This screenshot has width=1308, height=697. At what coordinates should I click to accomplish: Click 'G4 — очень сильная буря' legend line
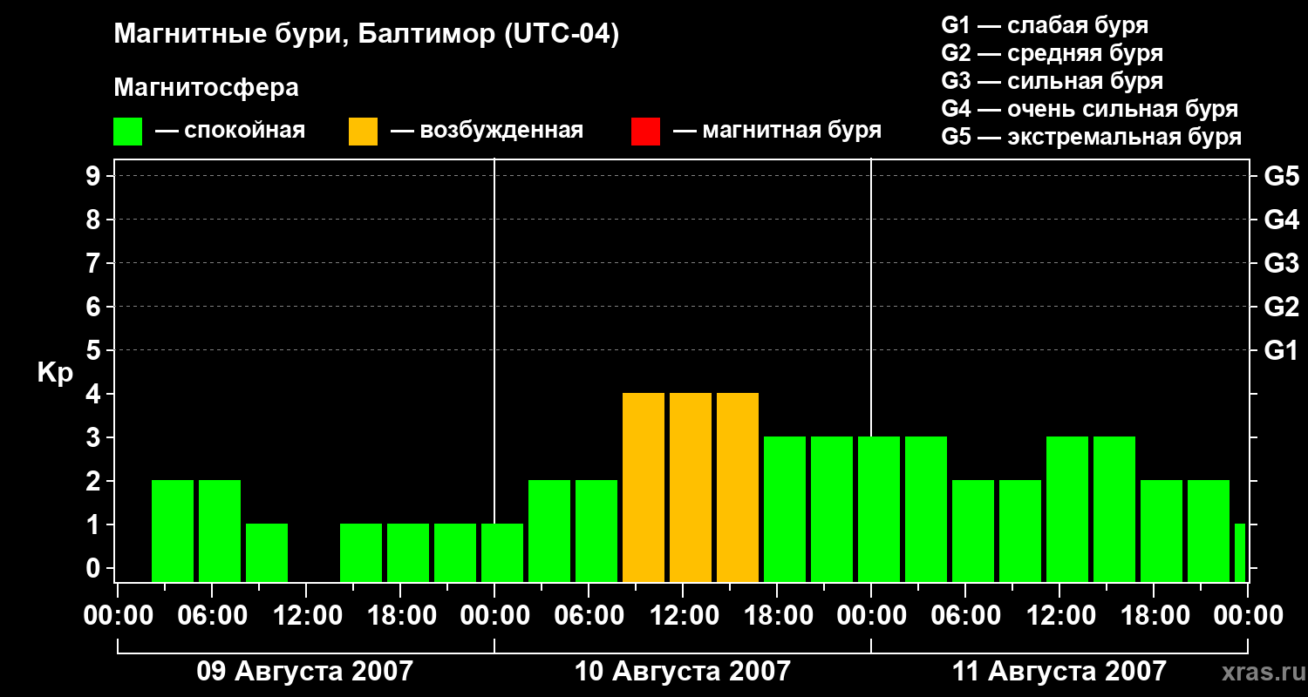[x=1089, y=109]
